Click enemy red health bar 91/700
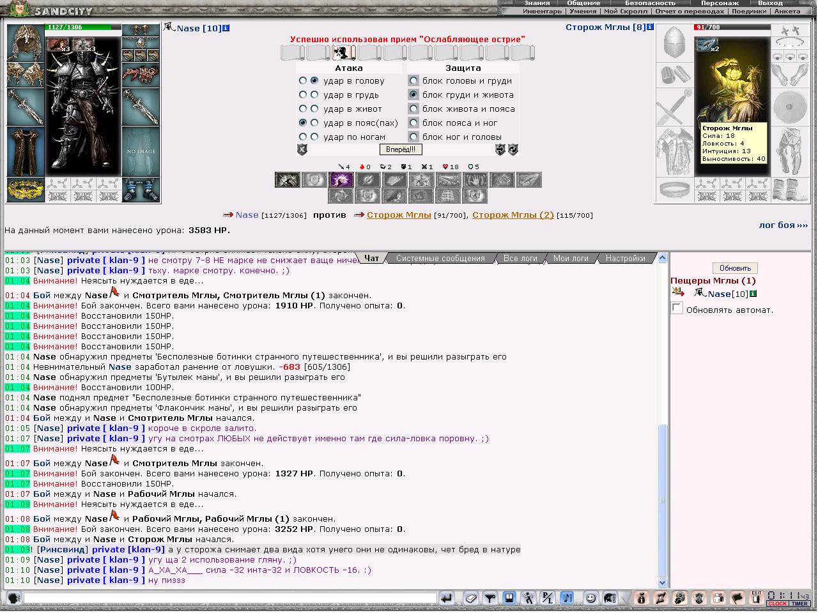Viewport: 818px width, 613px height. coord(732,27)
